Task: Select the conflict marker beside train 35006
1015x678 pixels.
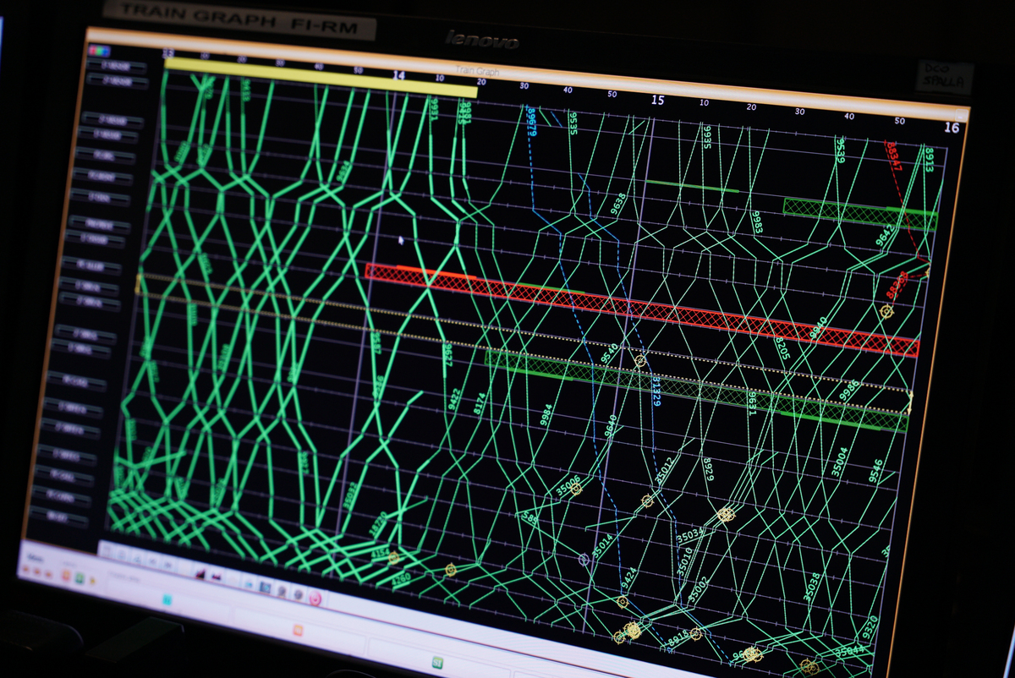Action: (x=576, y=489)
